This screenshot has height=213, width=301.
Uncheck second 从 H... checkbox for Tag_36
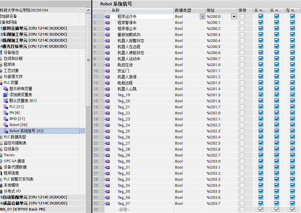277,197
